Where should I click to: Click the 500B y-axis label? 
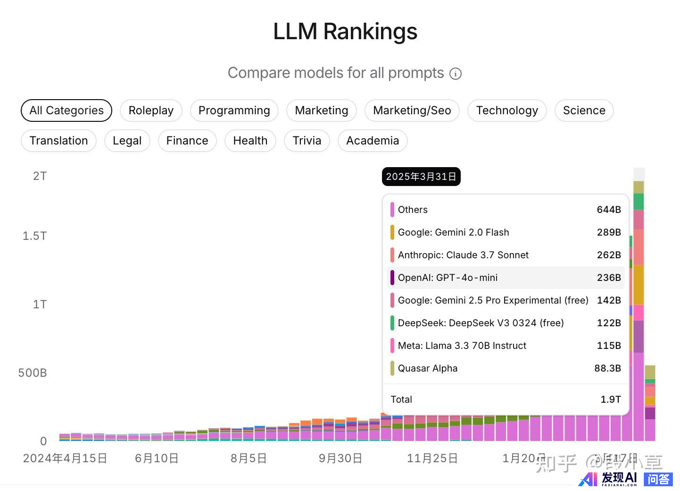(33, 373)
